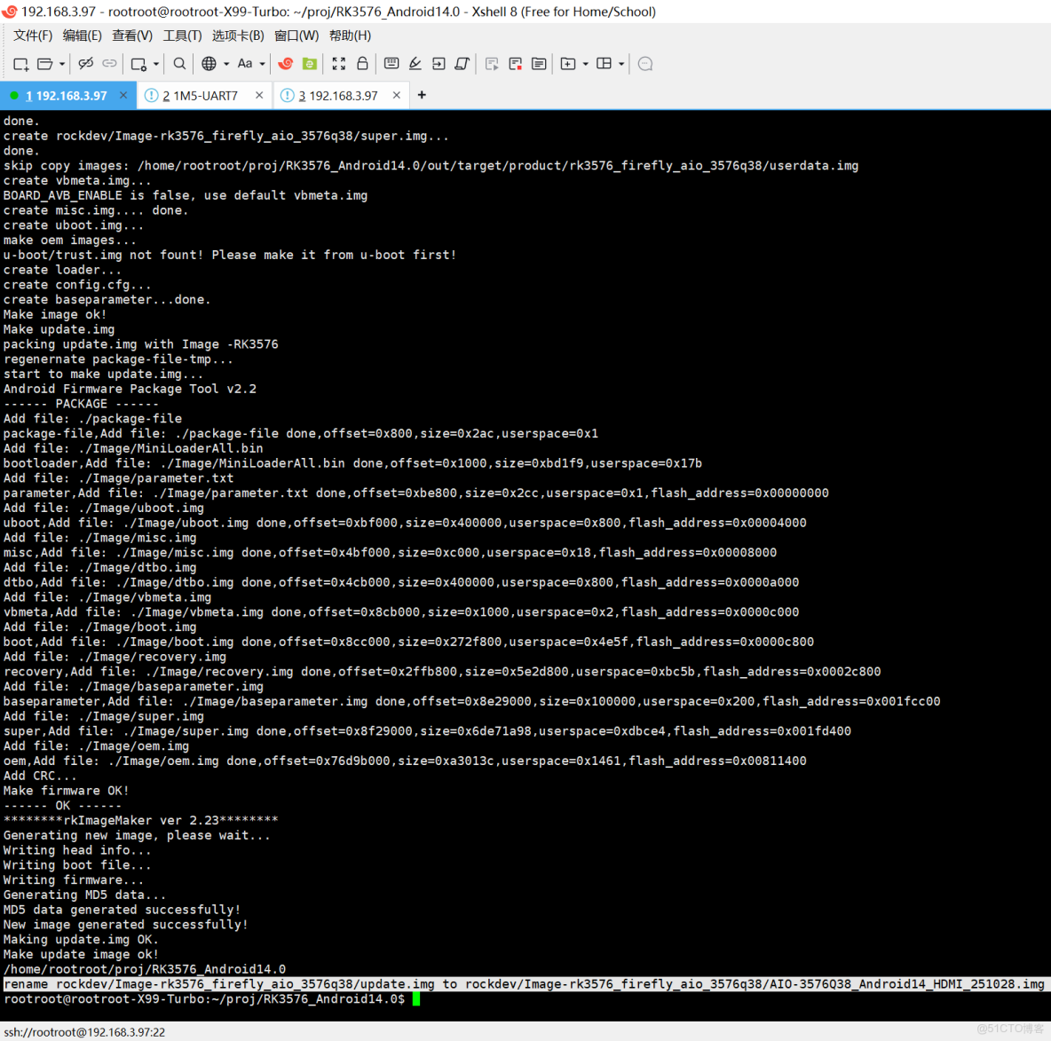Expand the add tab group dropdown
This screenshot has width=1051, height=1041.
point(585,65)
